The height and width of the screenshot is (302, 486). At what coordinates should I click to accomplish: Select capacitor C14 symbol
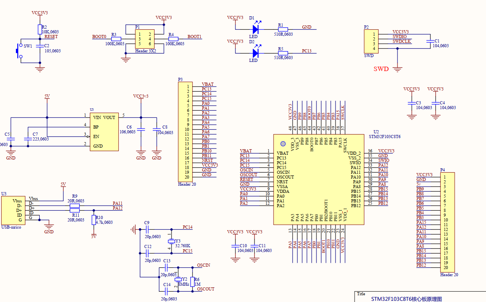[167, 291]
